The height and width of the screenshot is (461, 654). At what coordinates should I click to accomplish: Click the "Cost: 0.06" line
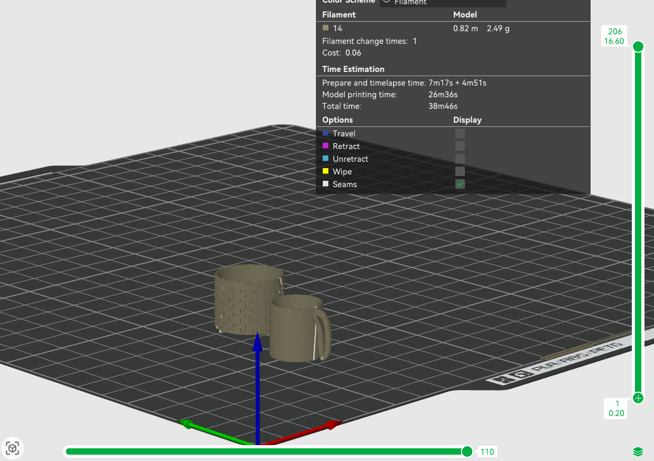click(342, 52)
